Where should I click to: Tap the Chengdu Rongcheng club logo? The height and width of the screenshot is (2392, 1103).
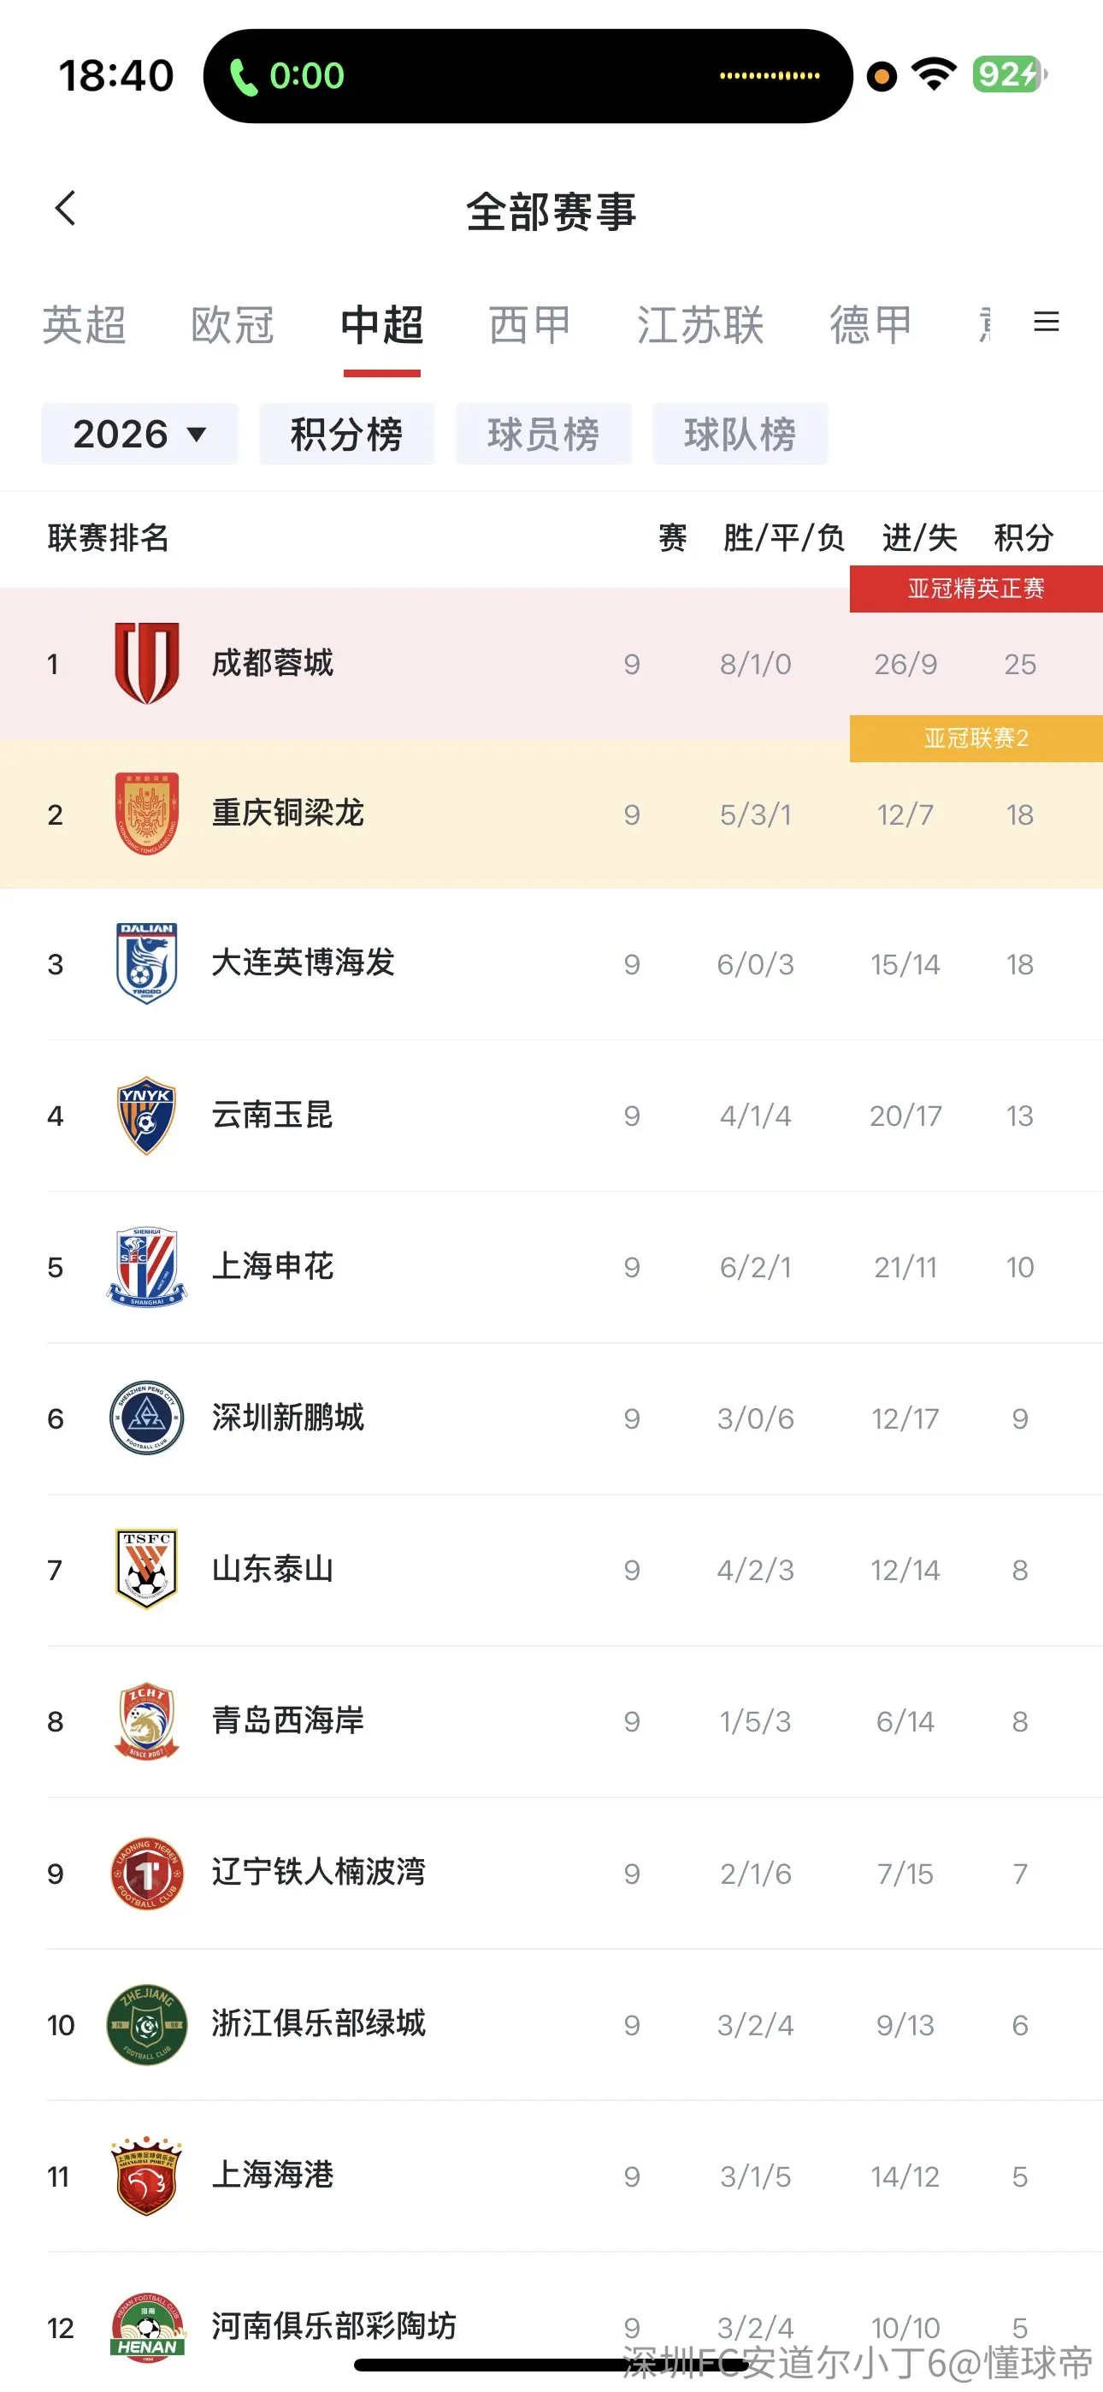147,663
